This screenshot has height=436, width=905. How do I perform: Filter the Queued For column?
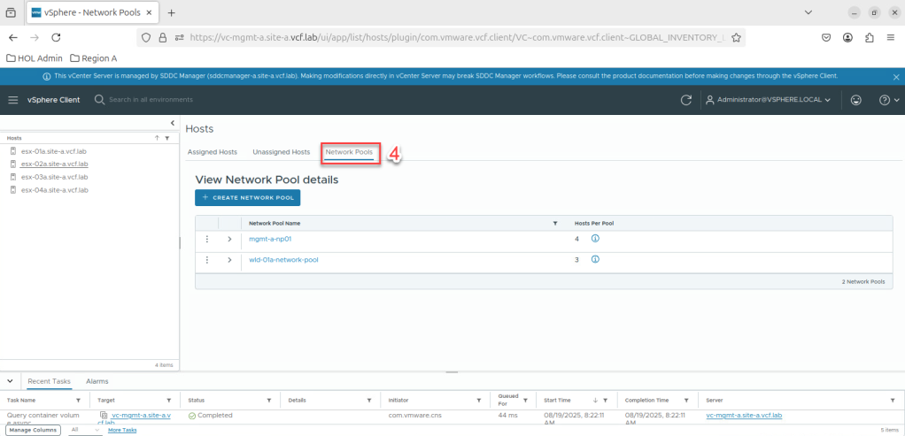point(524,401)
